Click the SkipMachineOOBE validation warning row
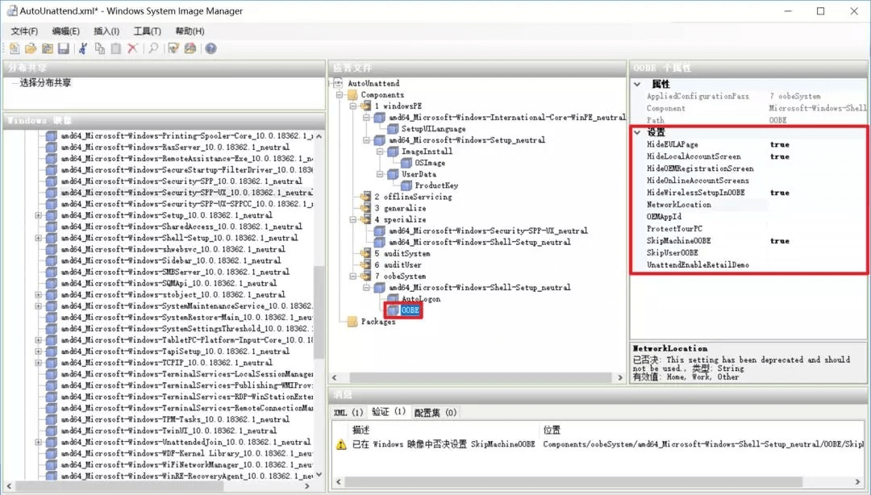 444,444
